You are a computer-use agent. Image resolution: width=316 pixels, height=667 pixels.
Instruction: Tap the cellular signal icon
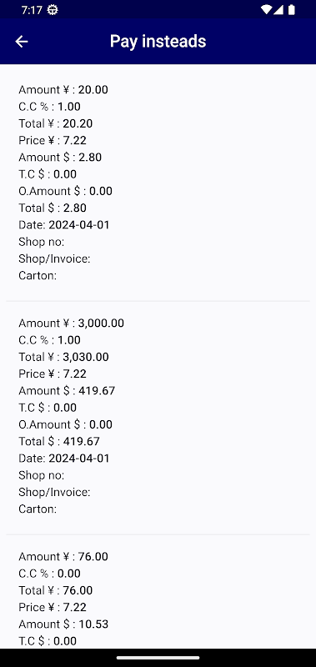[278, 9]
